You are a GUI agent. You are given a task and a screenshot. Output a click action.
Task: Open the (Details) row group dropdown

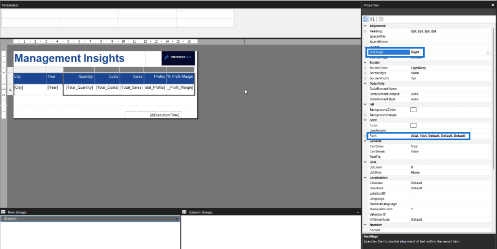pyautogui.click(x=177, y=219)
